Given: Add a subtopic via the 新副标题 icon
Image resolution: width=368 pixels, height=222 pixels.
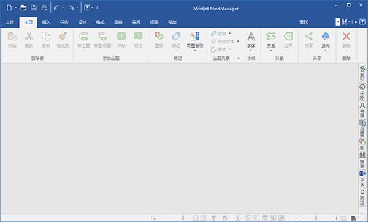Looking at the screenshot, I should click(102, 37).
